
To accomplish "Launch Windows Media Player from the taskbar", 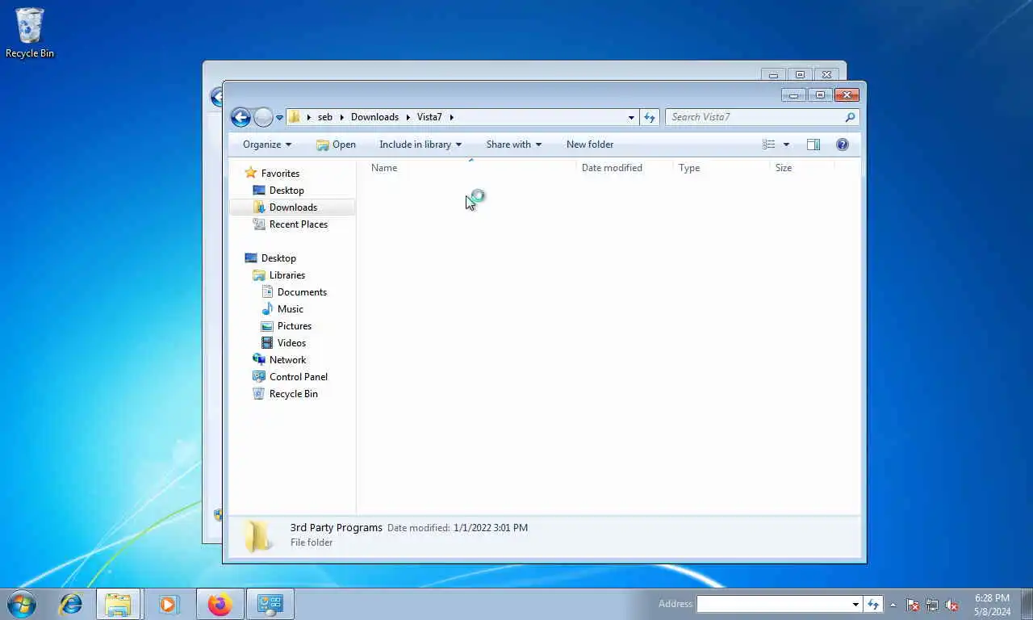I will 169,604.
